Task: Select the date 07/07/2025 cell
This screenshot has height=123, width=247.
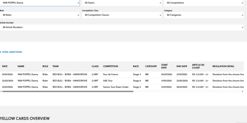Action: [7, 74]
